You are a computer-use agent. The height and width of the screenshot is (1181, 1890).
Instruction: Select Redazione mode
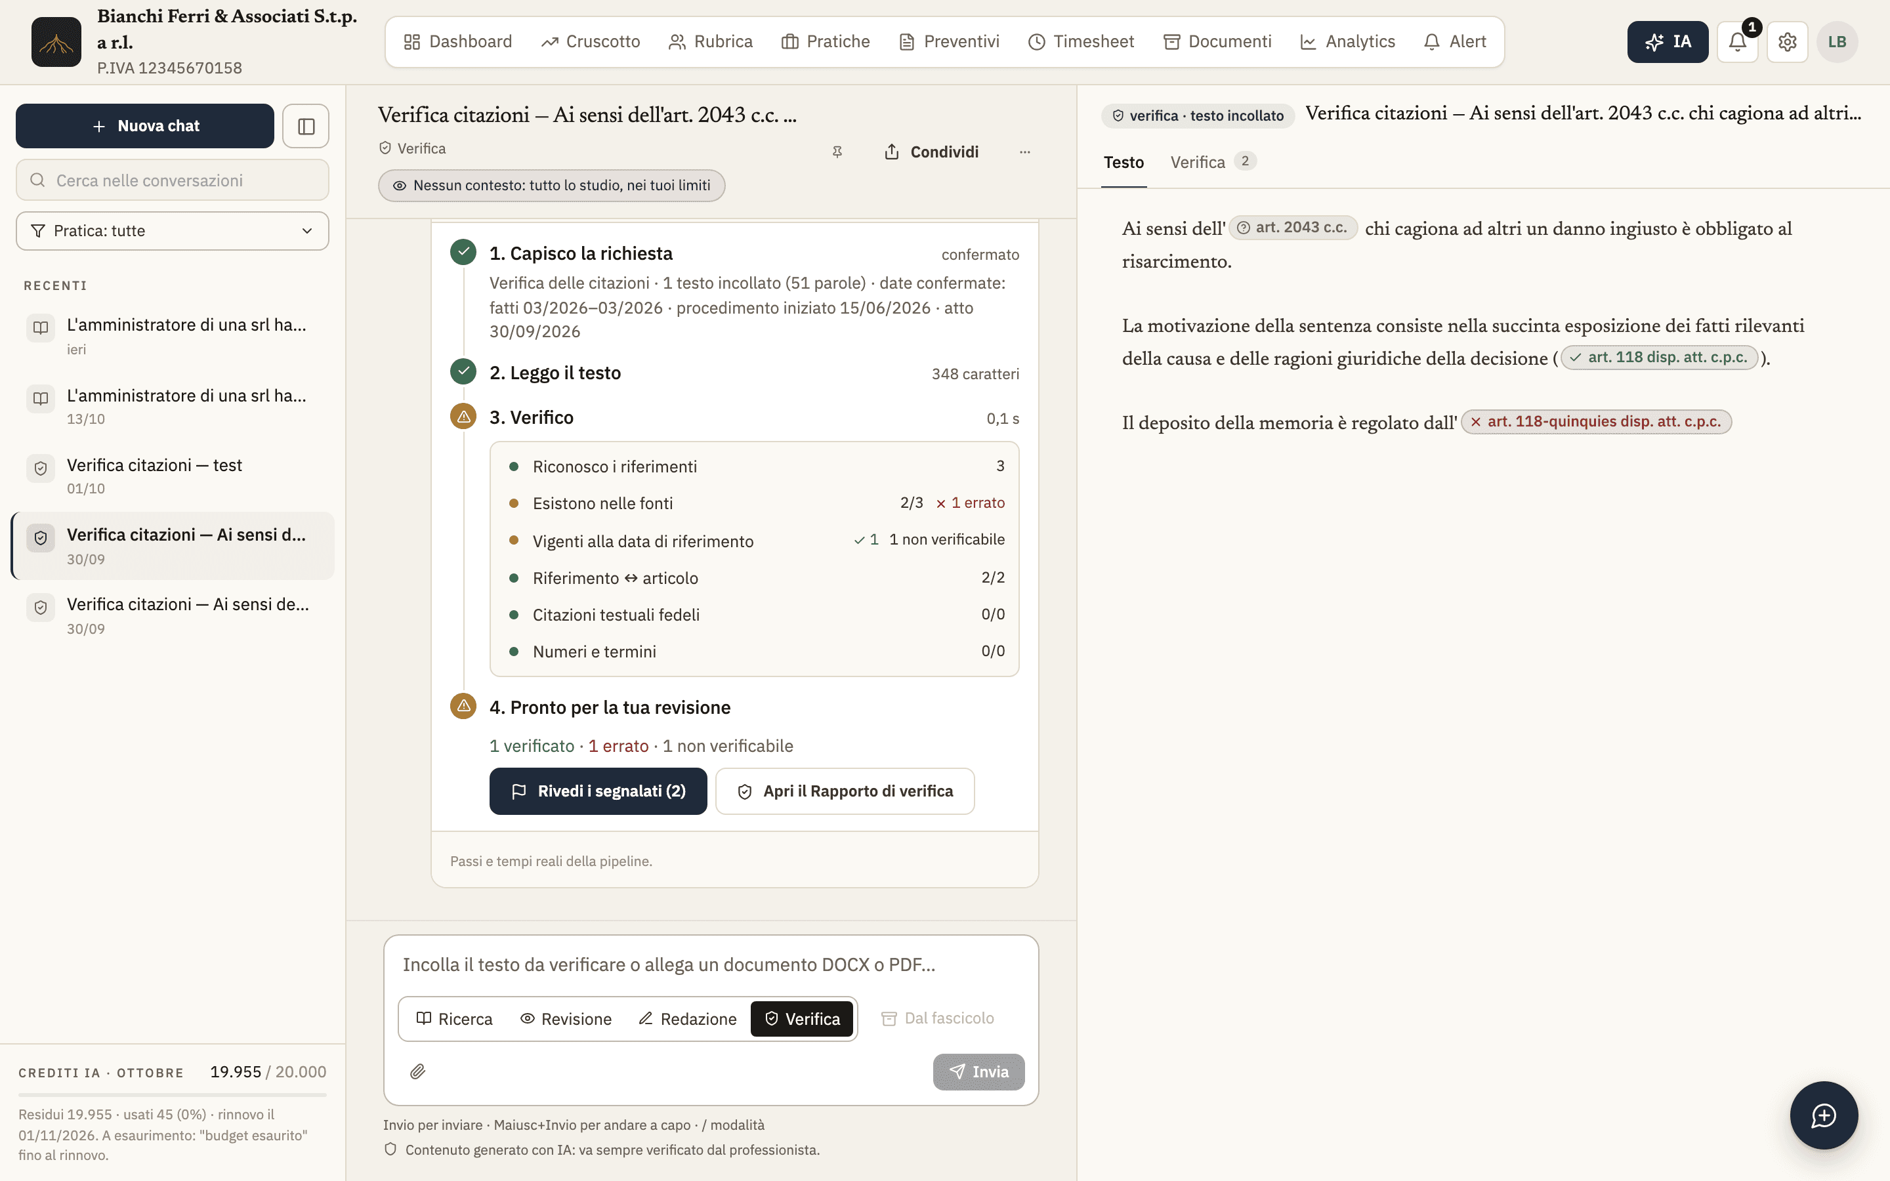(x=687, y=1018)
